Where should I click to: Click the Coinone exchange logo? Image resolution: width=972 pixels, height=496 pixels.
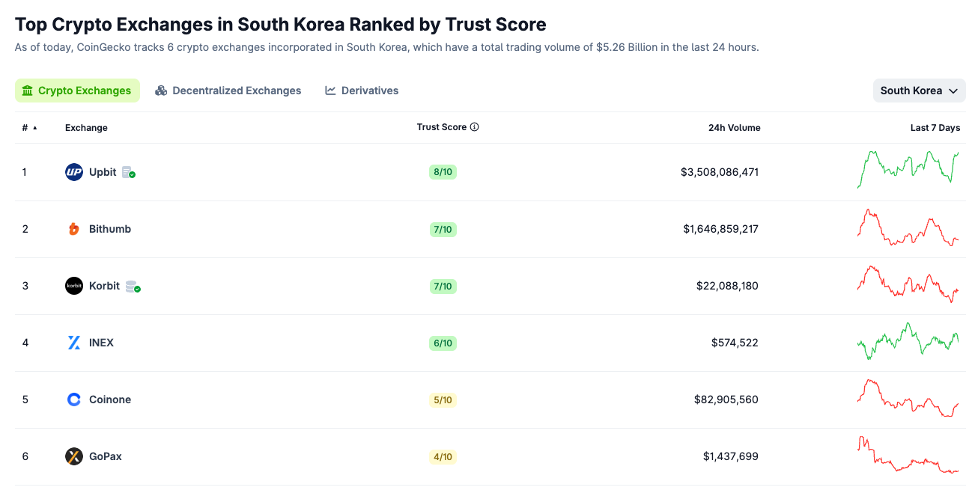74,399
